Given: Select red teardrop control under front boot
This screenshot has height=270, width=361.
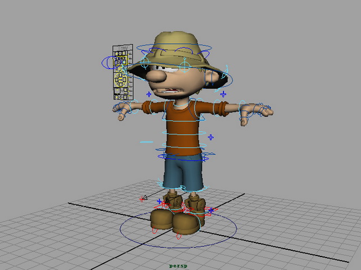Looking at the screenshot, I should pyautogui.click(x=178, y=236).
